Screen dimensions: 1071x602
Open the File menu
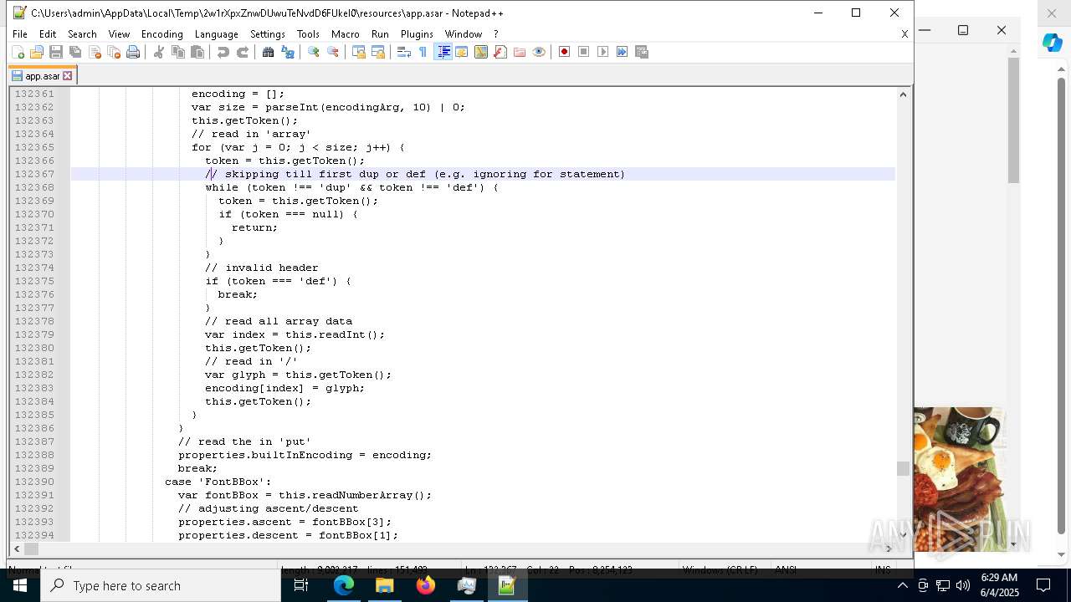[x=20, y=34]
